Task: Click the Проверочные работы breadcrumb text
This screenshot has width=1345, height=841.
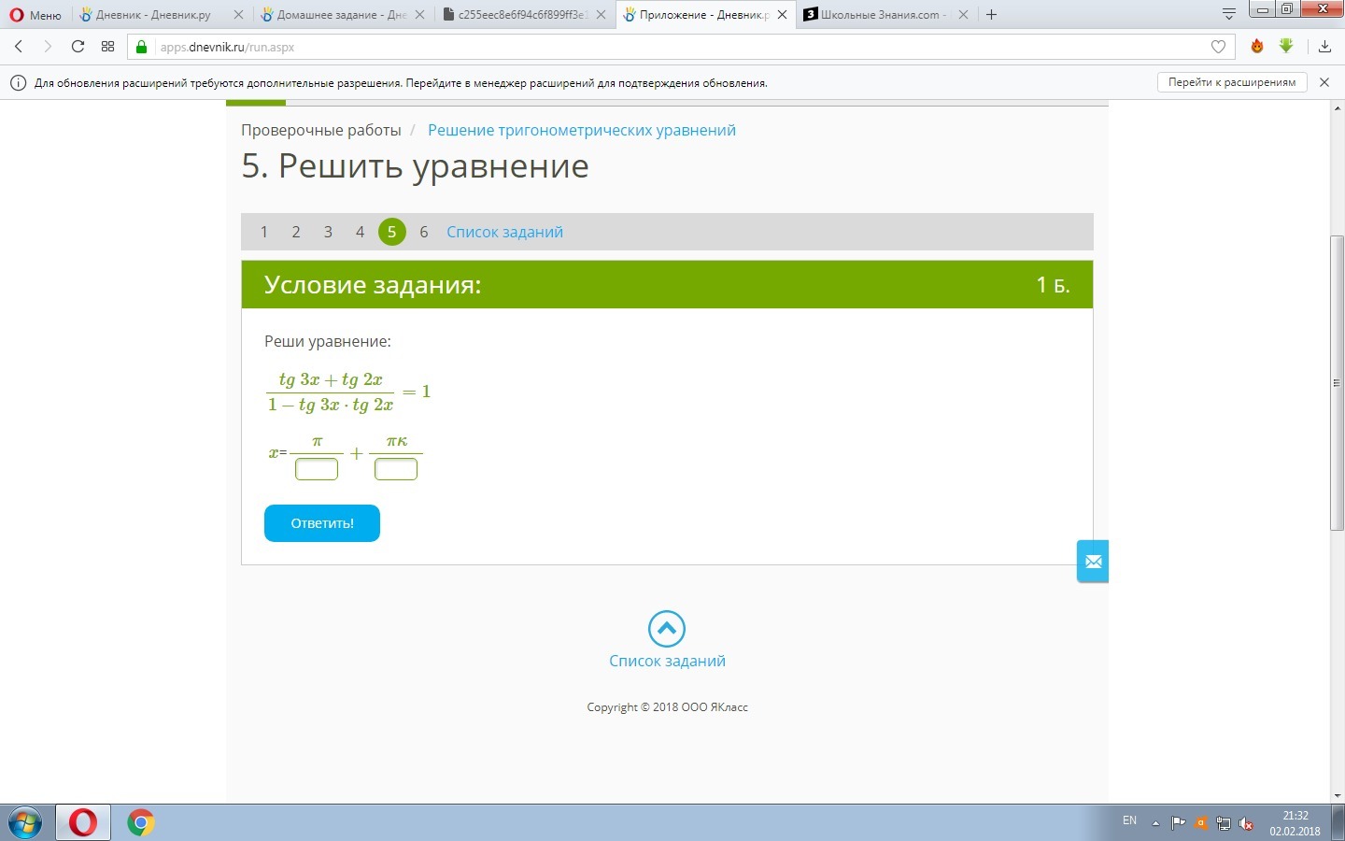Action: [x=321, y=130]
